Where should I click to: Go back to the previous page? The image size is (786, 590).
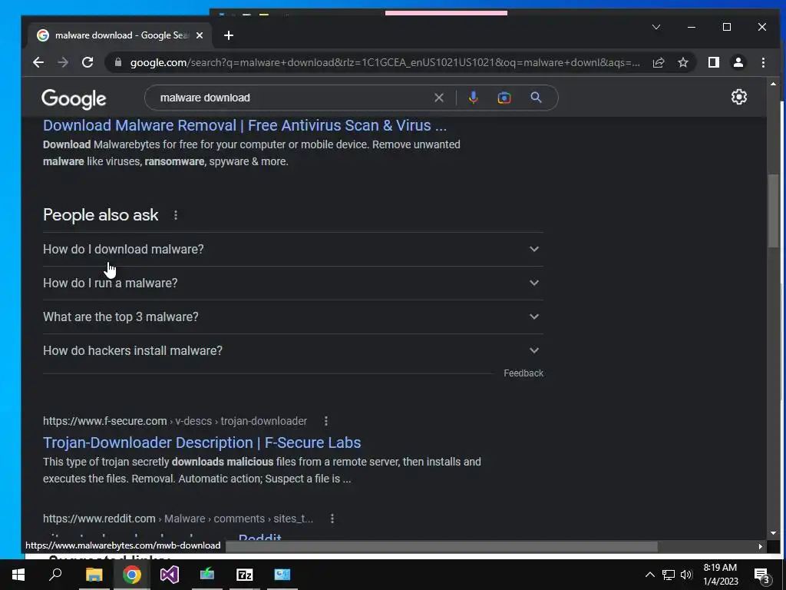(x=38, y=62)
